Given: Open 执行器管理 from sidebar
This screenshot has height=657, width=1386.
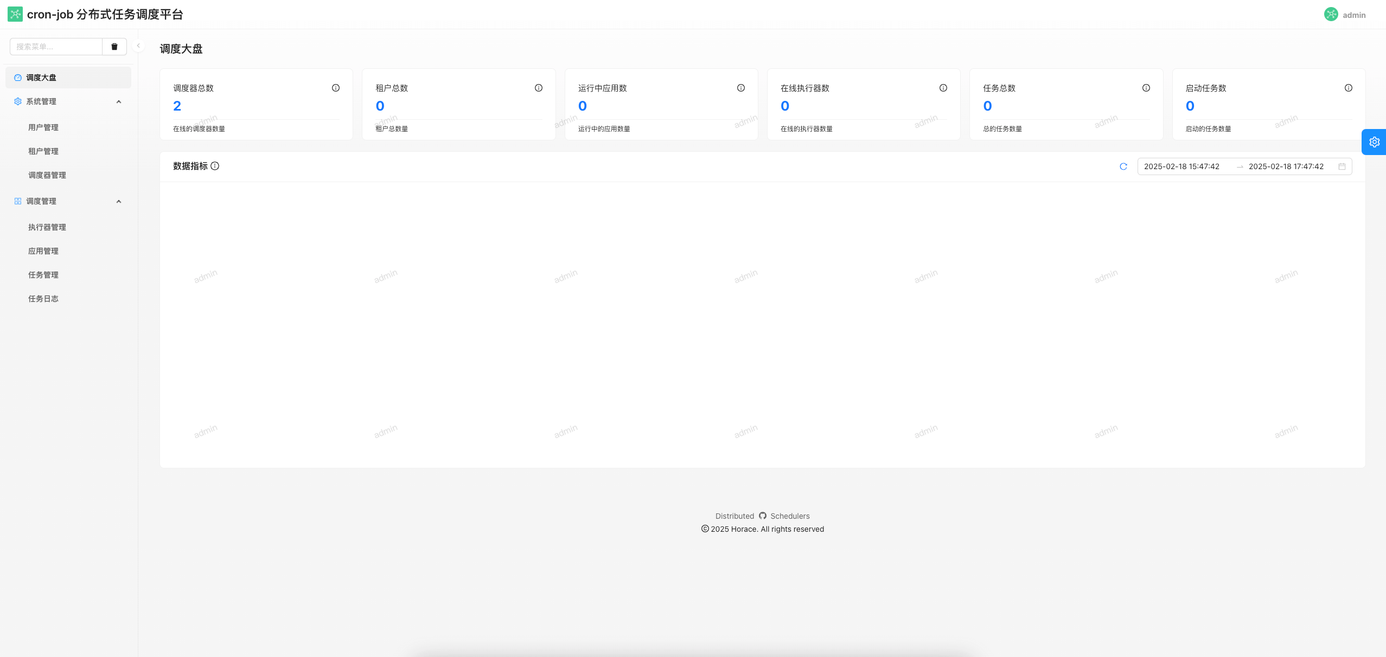Looking at the screenshot, I should tap(47, 227).
